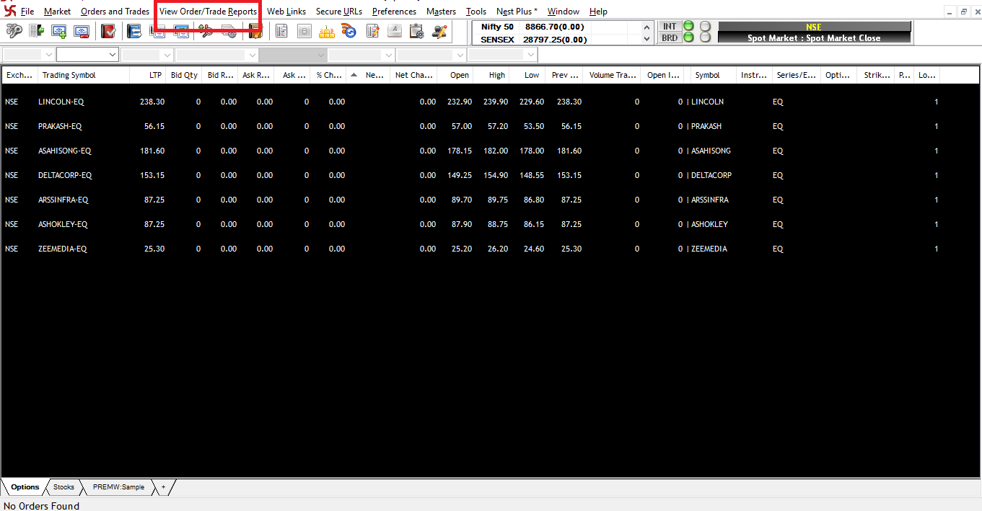The width and height of the screenshot is (982, 511).
Task: Click the NSE Spot Market status banner
Action: 814,32
